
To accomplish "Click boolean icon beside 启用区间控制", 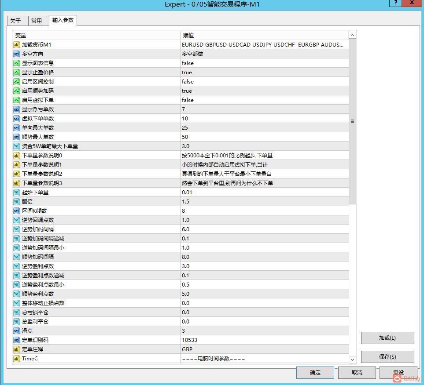I will [x=16, y=82].
